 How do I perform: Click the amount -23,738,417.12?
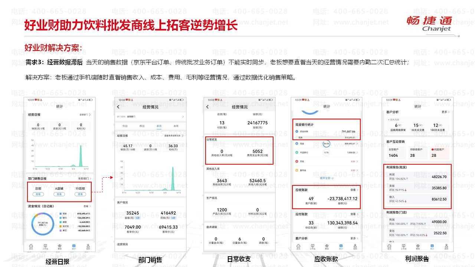pos(342,199)
